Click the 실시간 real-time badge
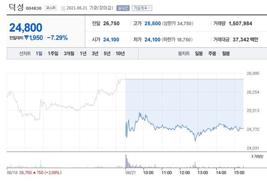Image resolution: width=267 pixels, height=182 pixels. click(122, 8)
